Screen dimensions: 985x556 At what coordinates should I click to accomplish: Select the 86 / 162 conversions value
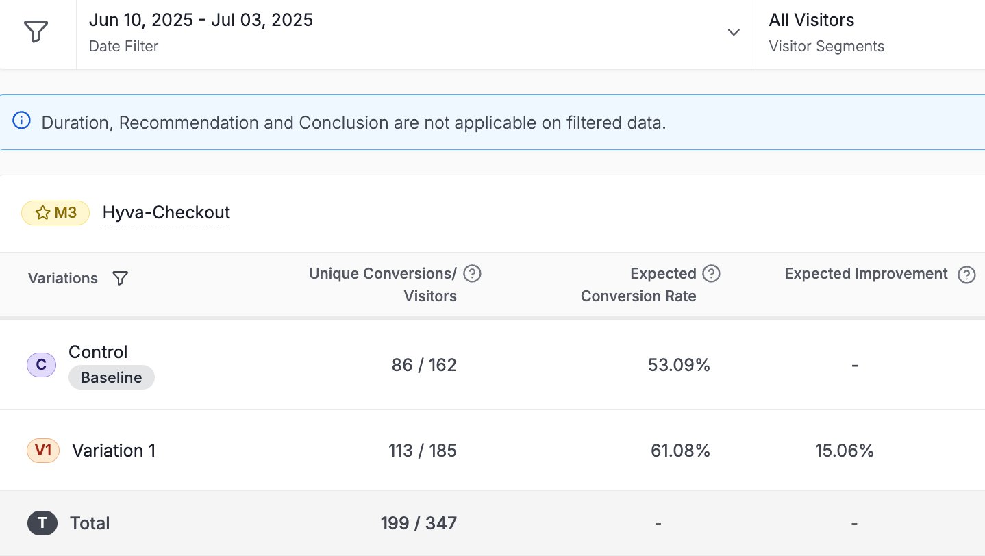(x=424, y=366)
